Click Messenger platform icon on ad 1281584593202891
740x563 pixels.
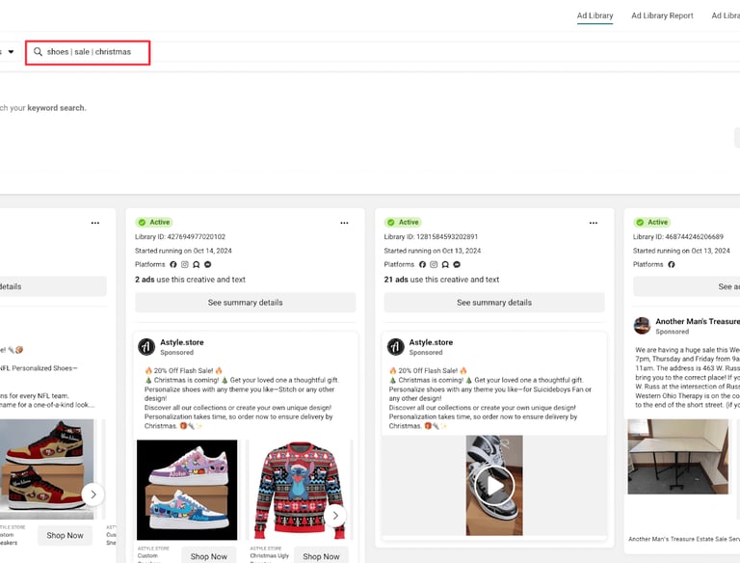pos(457,264)
